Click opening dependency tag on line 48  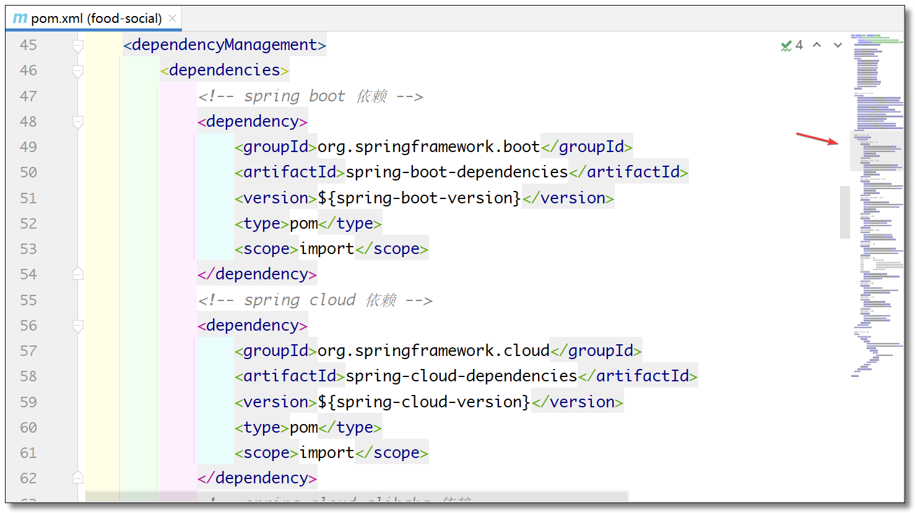point(252,122)
